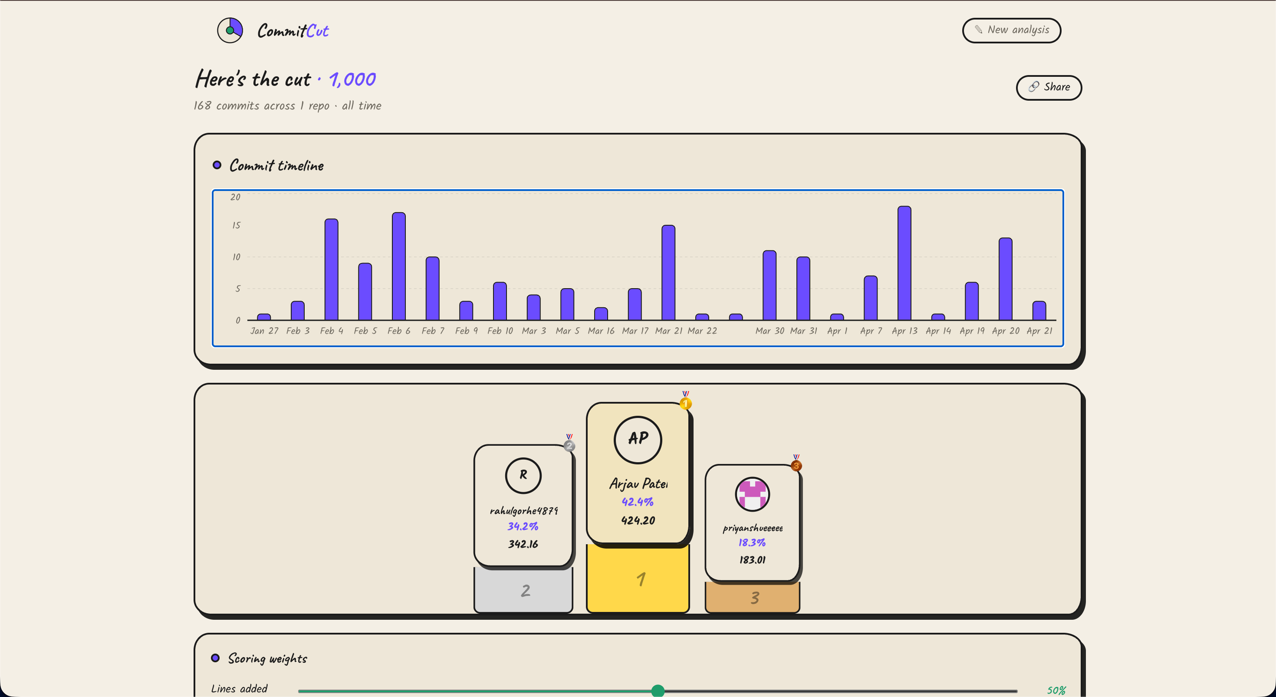Select the Mar 31 bar in timeline
This screenshot has width=1276, height=697.
[803, 288]
